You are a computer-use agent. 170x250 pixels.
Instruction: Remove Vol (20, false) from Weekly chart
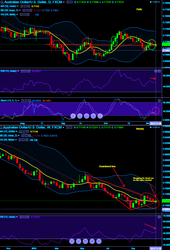[27, 140]
